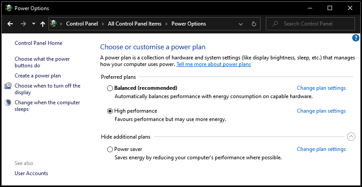
Task: Open dropdown arrow after All Control Panel Items
Action: point(167,24)
